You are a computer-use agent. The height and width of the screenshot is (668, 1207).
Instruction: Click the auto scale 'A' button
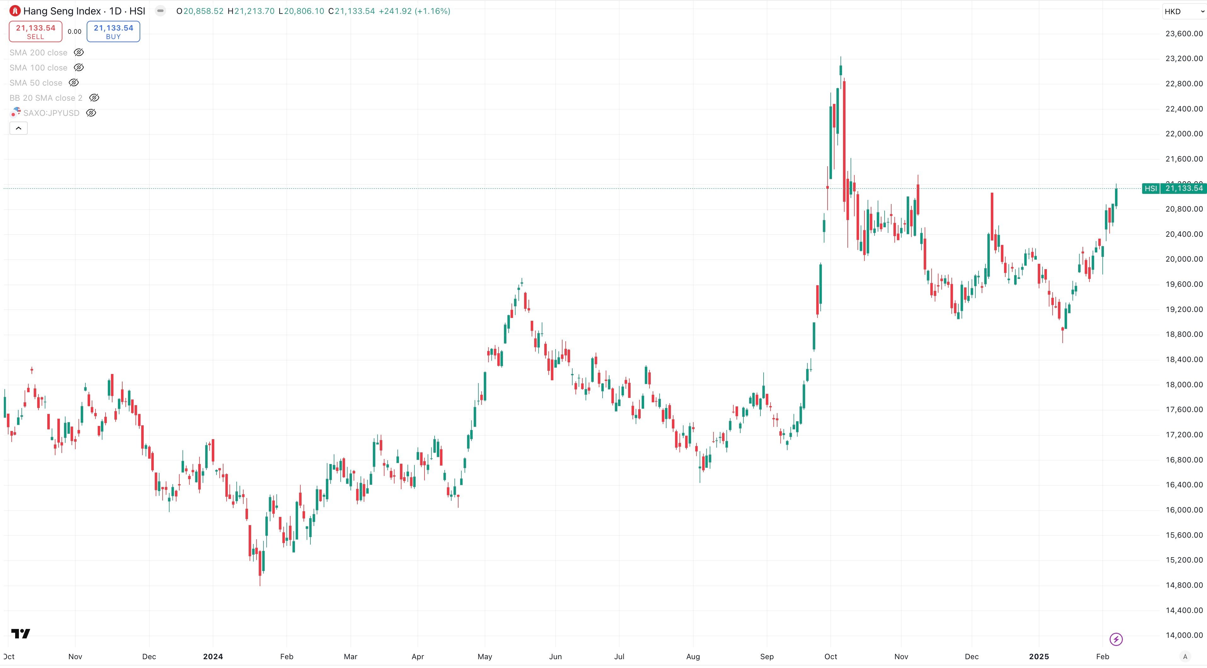point(1185,656)
